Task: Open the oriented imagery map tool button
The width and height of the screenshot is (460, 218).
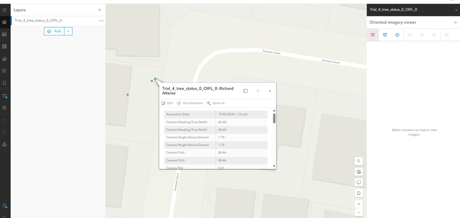Action: tap(359, 172)
